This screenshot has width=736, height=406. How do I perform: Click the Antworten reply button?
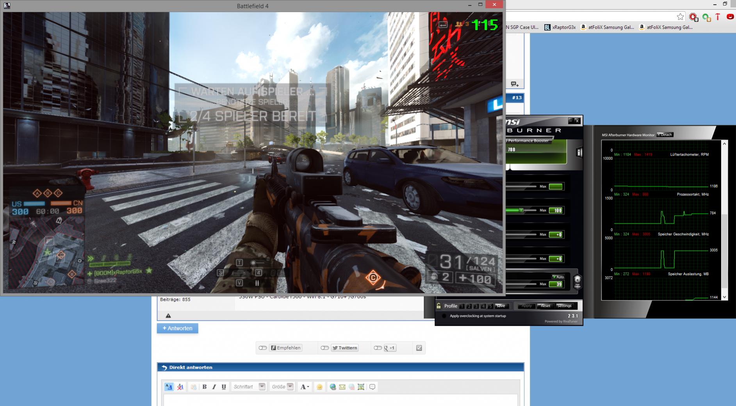(x=178, y=328)
